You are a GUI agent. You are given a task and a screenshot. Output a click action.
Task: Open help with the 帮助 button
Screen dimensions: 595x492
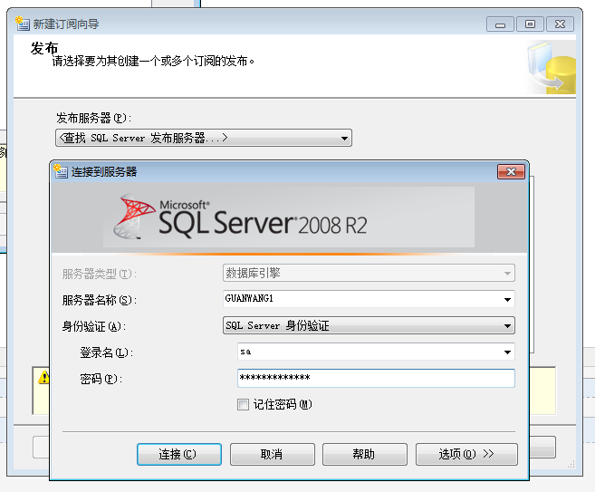(x=364, y=454)
